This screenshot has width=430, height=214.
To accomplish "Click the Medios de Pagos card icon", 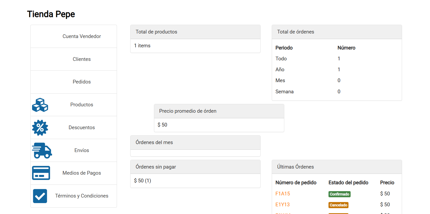I will (x=41, y=173).
